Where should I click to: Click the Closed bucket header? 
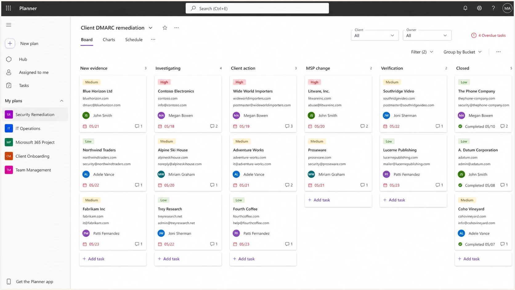(463, 68)
